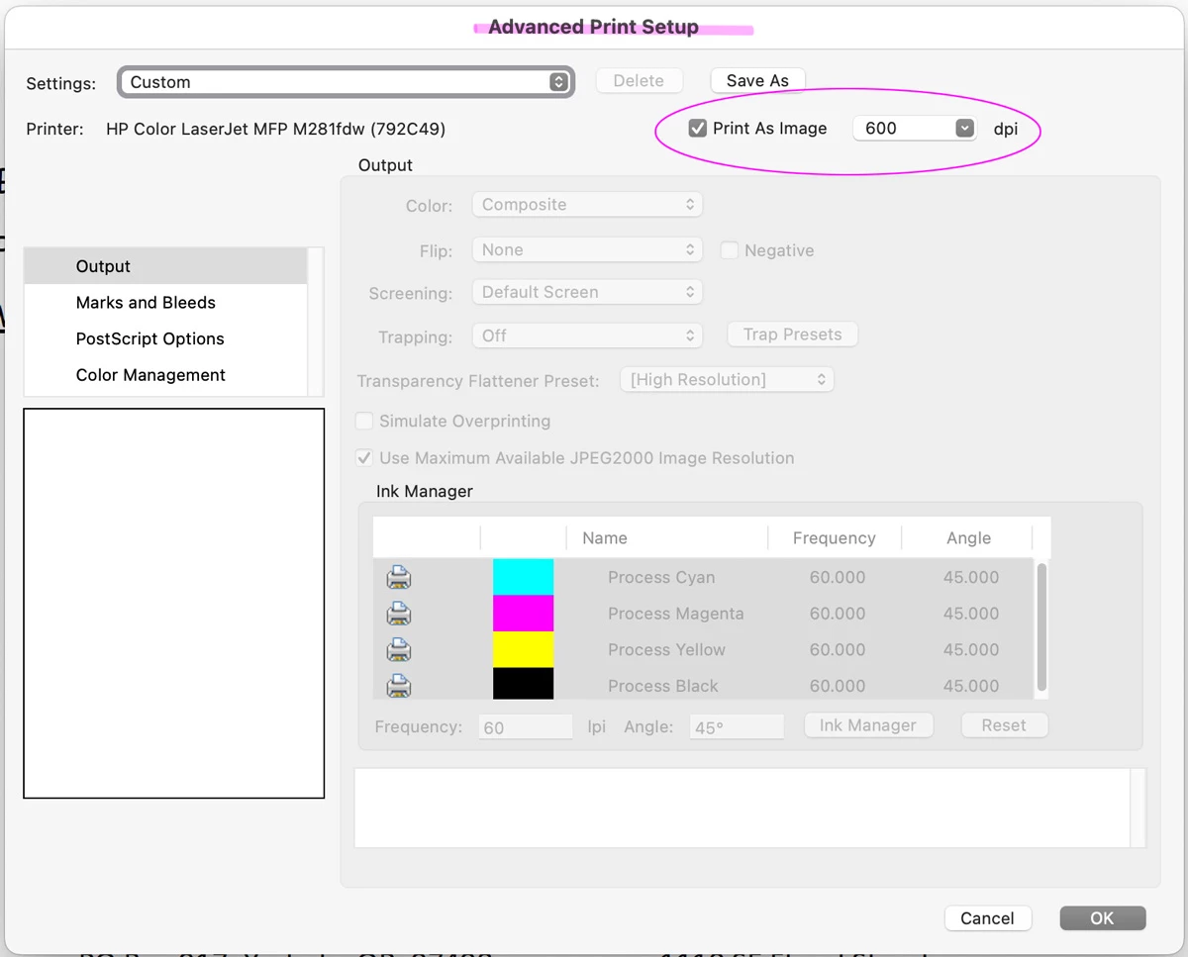Screen dimensions: 1188x957
Task: Click the Angle column header
Action: click(968, 538)
